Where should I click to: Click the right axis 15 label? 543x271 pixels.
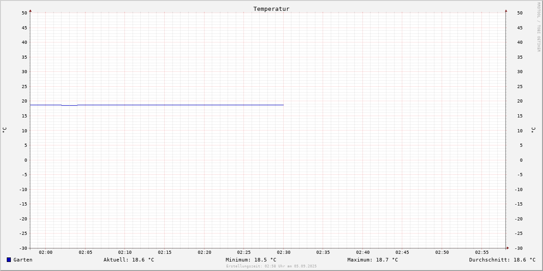520,116
